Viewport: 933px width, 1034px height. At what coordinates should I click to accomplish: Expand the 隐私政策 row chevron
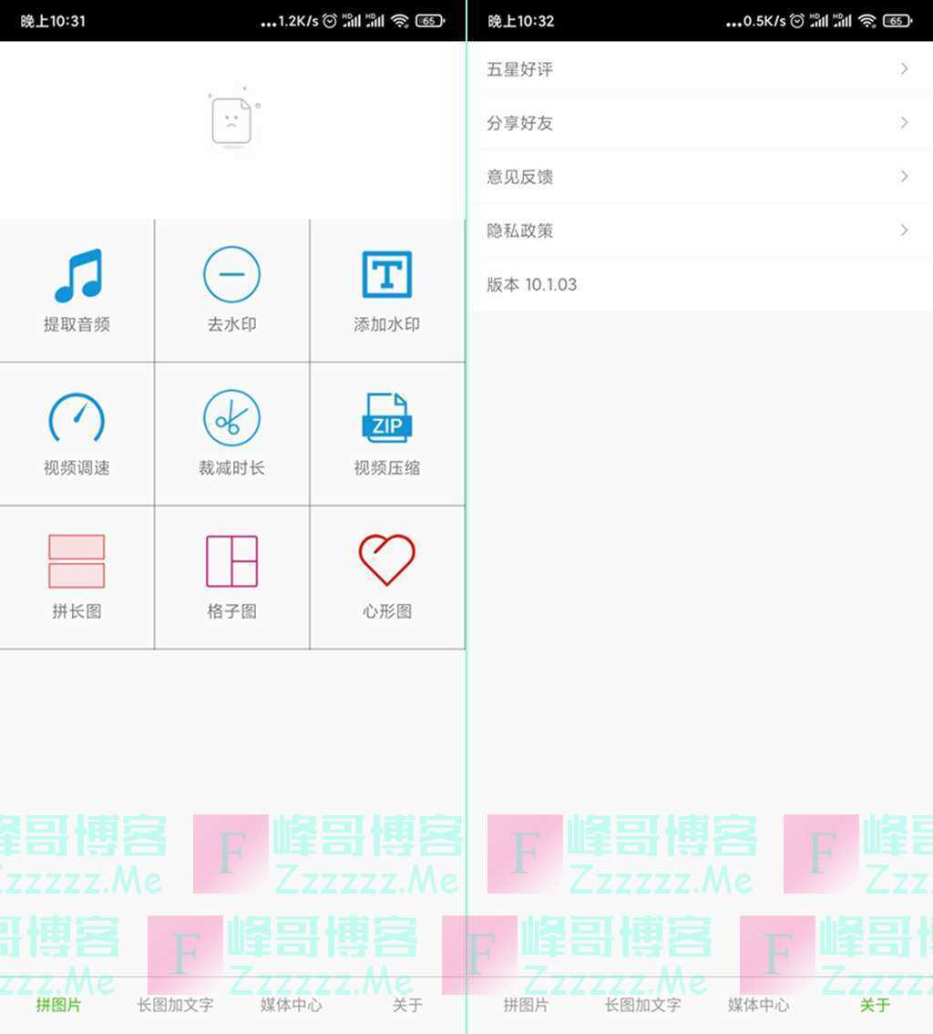tap(904, 230)
